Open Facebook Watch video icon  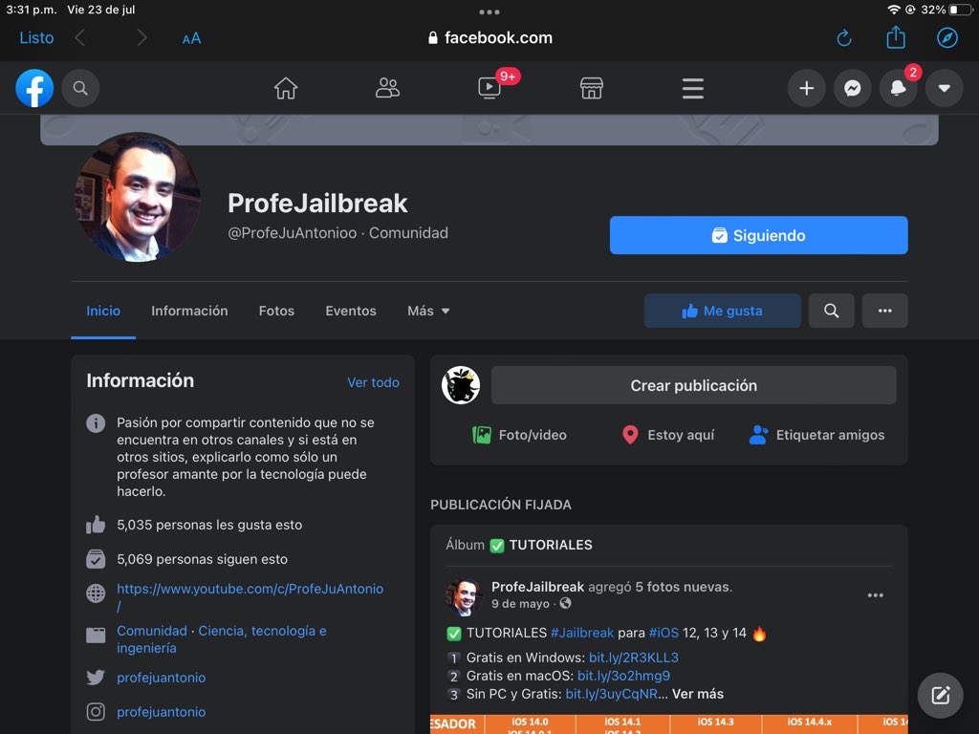(x=489, y=88)
